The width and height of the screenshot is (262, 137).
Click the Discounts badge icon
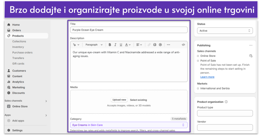(9, 93)
